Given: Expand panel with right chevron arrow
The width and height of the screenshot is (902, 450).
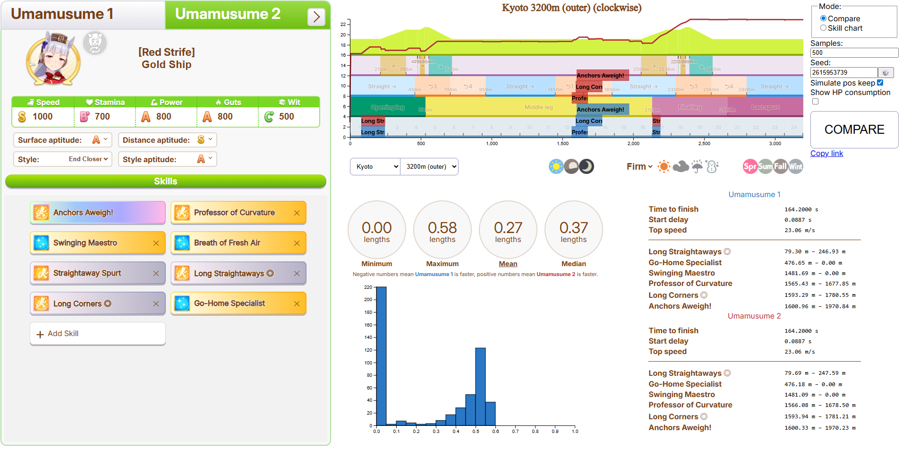Looking at the screenshot, I should pos(316,17).
